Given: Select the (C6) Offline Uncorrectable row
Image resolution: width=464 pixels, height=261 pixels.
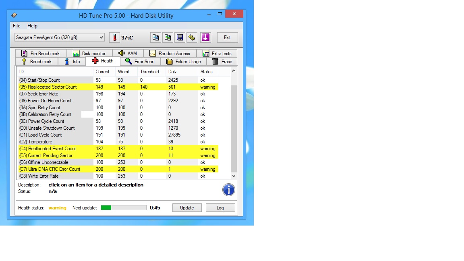Looking at the screenshot, I should click(118, 162).
